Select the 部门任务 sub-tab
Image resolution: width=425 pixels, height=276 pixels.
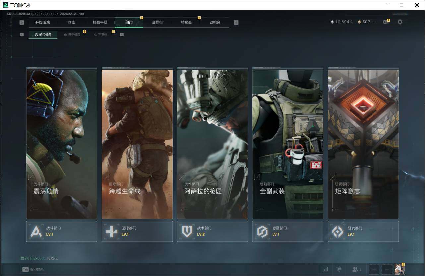click(x=43, y=34)
